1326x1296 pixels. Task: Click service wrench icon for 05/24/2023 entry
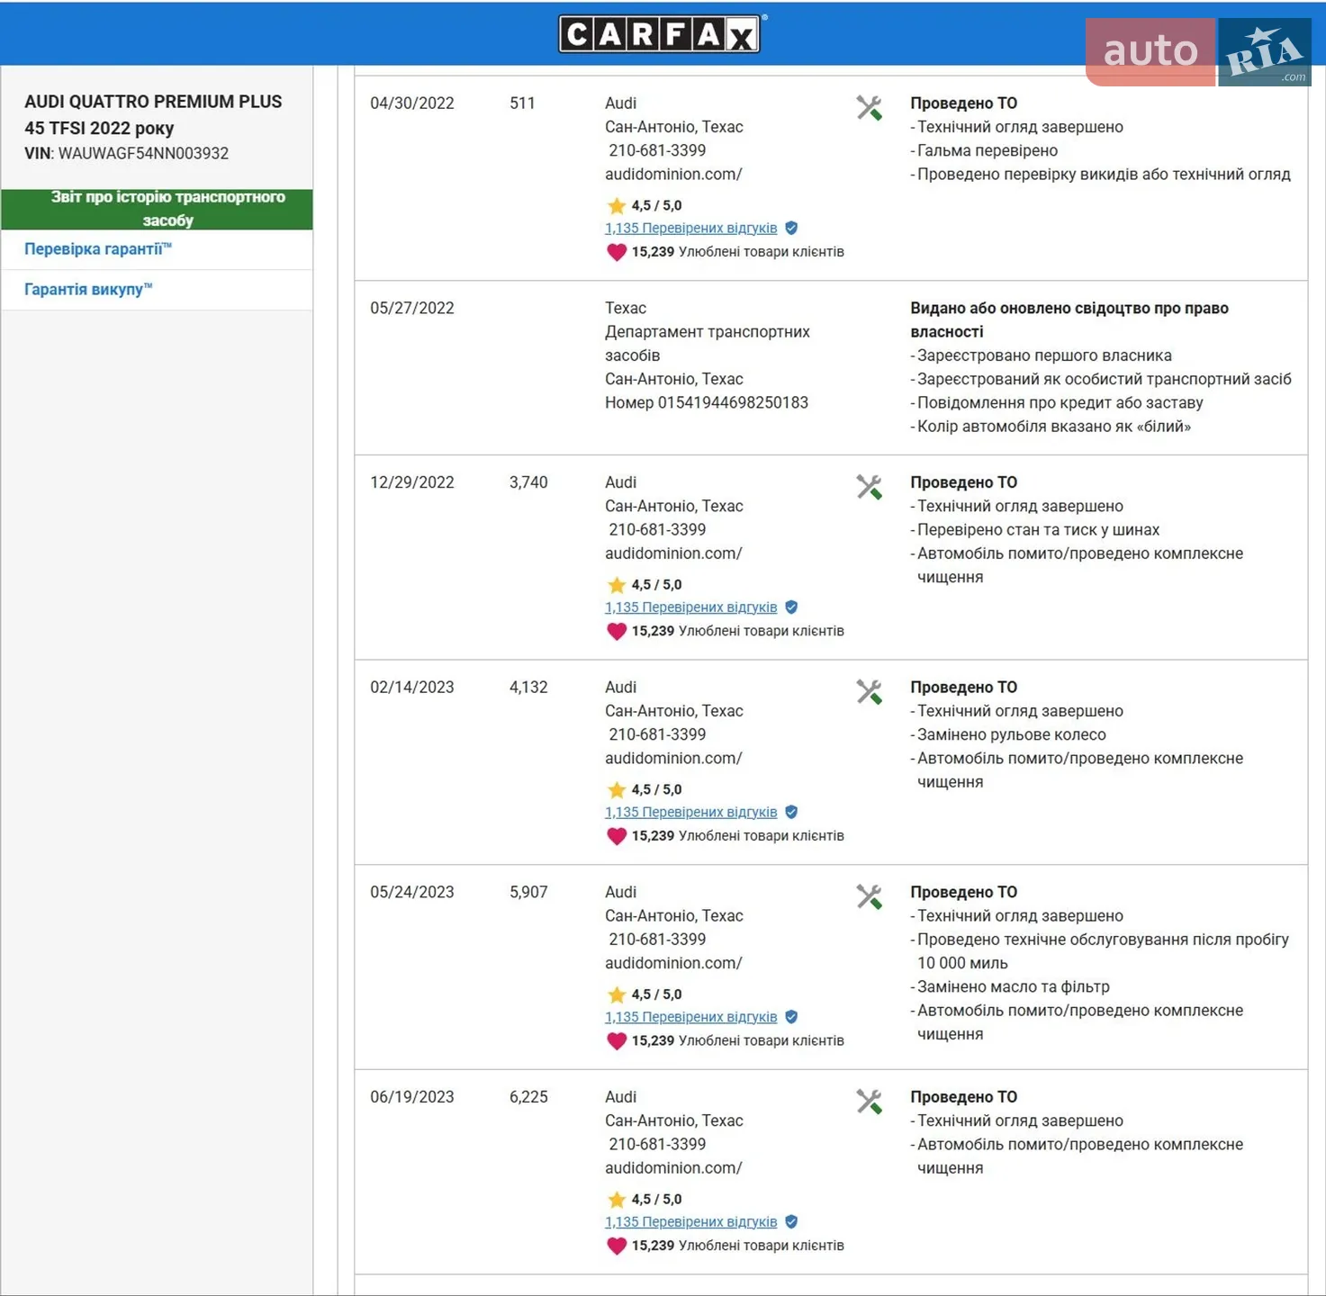(x=869, y=896)
